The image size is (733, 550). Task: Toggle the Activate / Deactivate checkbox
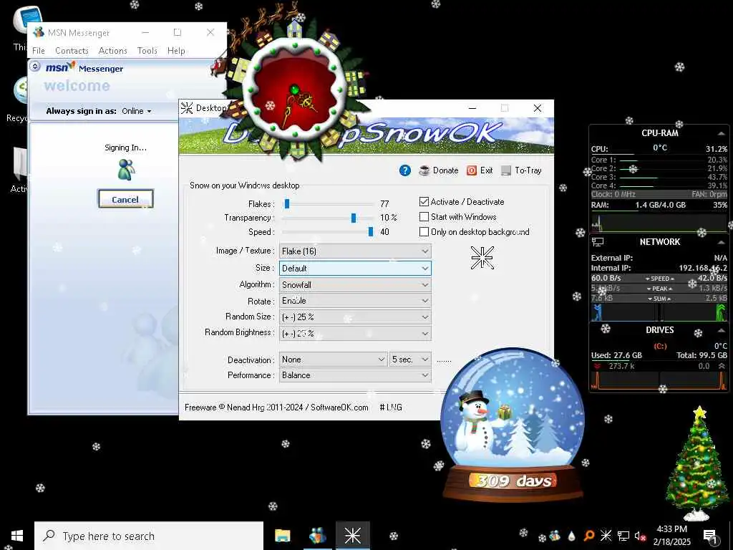click(x=424, y=201)
